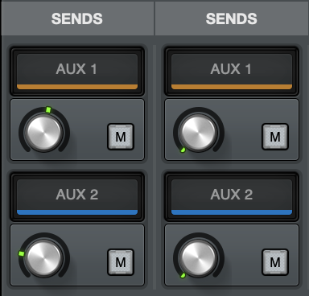Mute the AUX 1 send in right channel
Image resolution: width=309 pixels, height=296 pixels.
[x=275, y=137]
